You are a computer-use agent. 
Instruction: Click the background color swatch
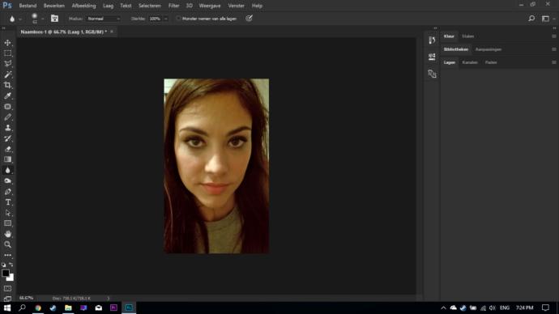[11, 278]
